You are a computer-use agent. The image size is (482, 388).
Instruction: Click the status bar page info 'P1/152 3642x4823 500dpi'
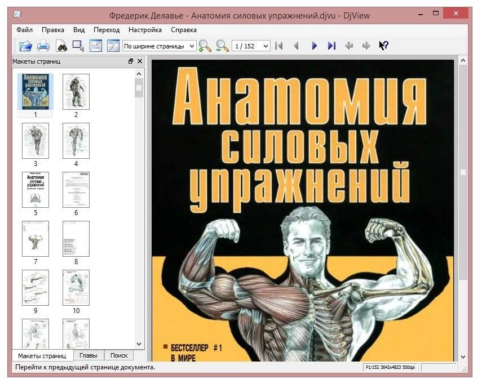(390, 367)
